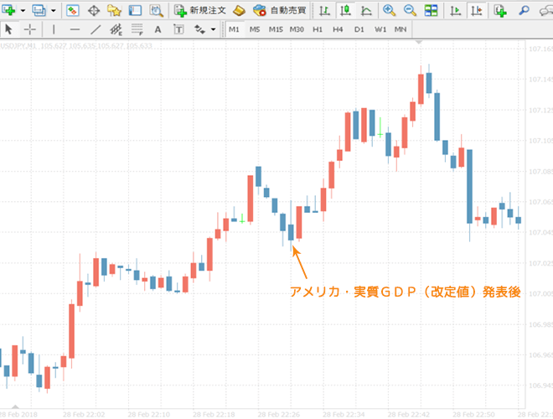Image resolution: width=553 pixels, height=419 pixels.
Task: Switch timeframe to H4
Action: tap(338, 29)
